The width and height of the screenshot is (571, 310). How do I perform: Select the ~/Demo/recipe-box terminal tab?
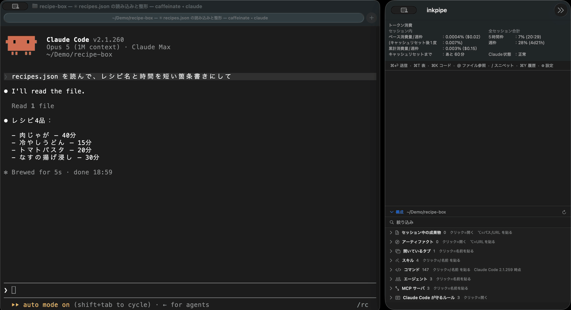pos(184,18)
